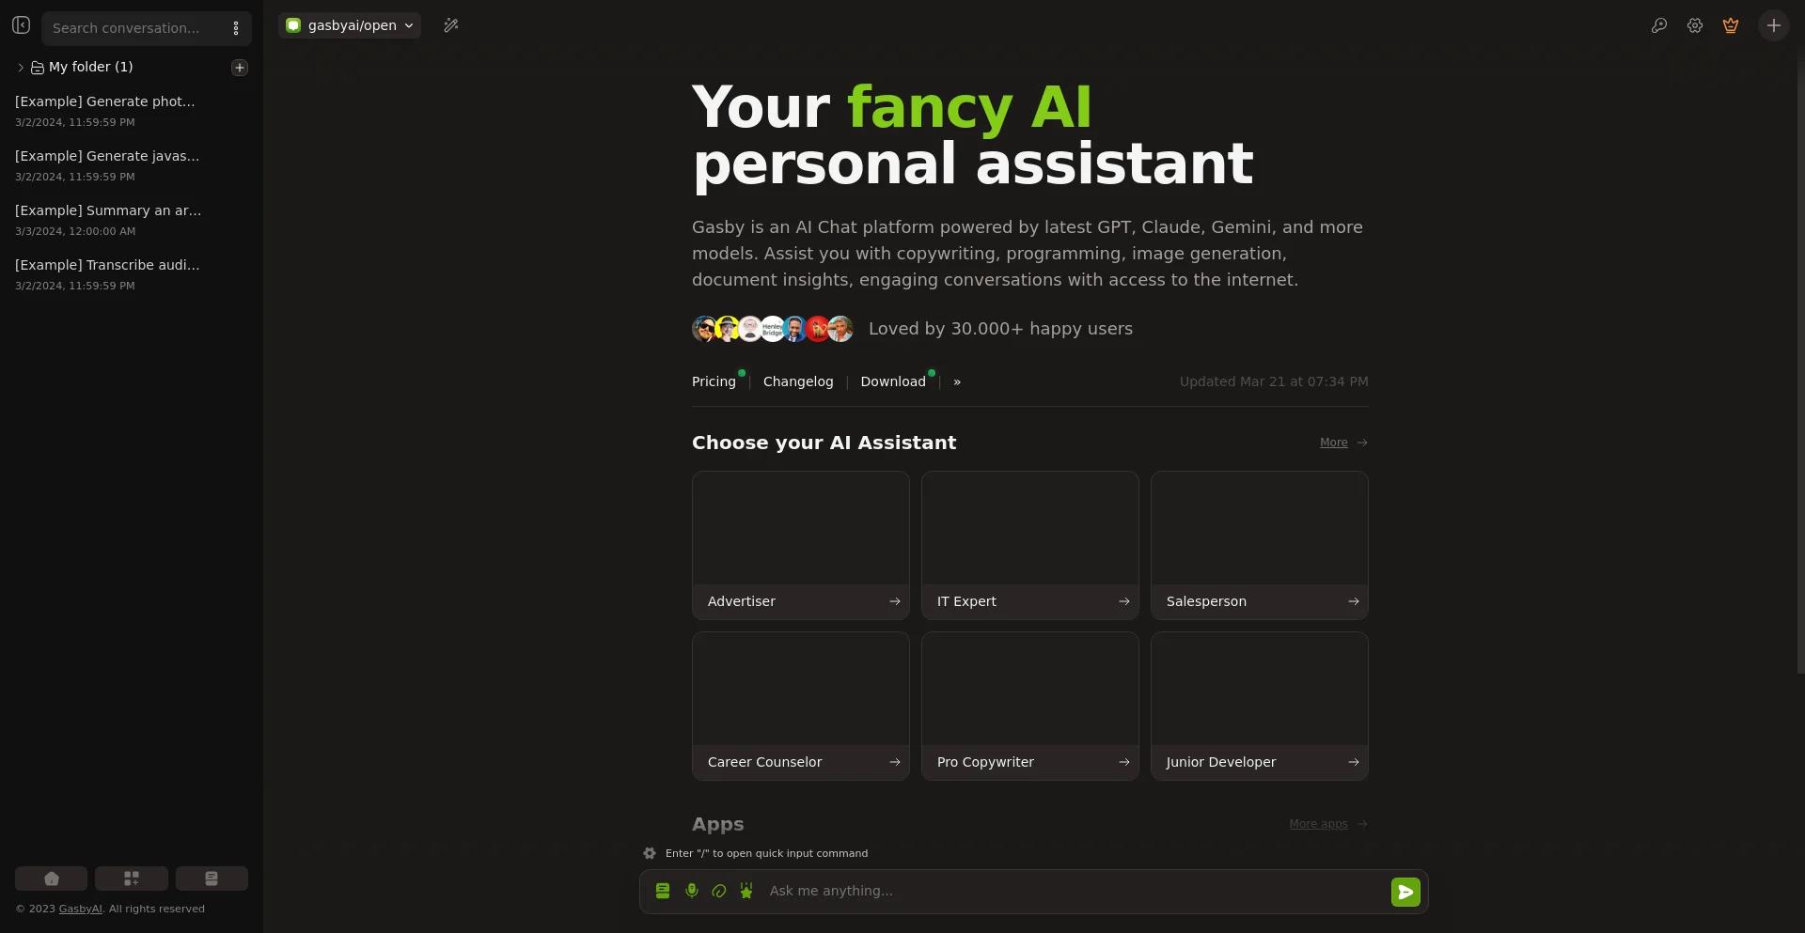Click the orange crown upgrade icon
This screenshot has width=1805, height=933.
click(x=1731, y=25)
